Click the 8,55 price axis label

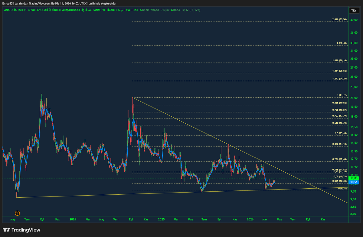pyautogui.click(x=353, y=207)
